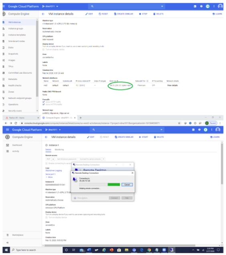Click the Type here to search box
Image resolution: width=226 pixels, height=255 pixels.
(x=36, y=250)
